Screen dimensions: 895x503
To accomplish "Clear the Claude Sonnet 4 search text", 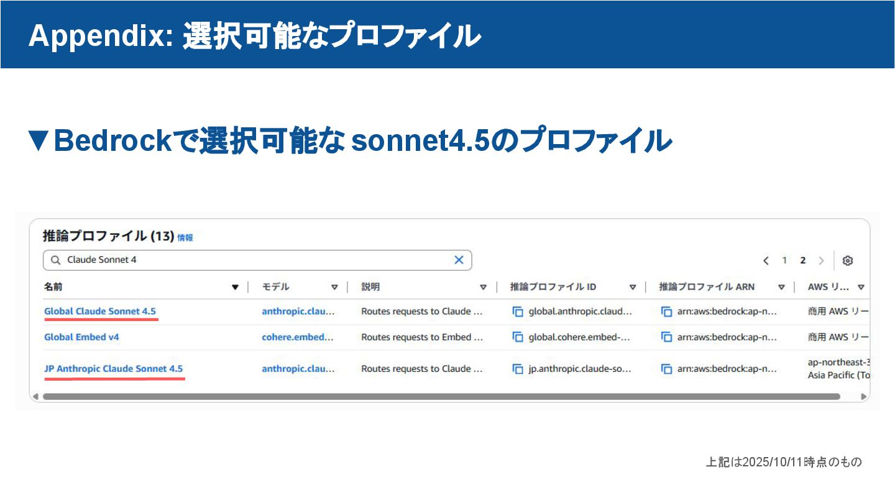I will pyautogui.click(x=459, y=260).
